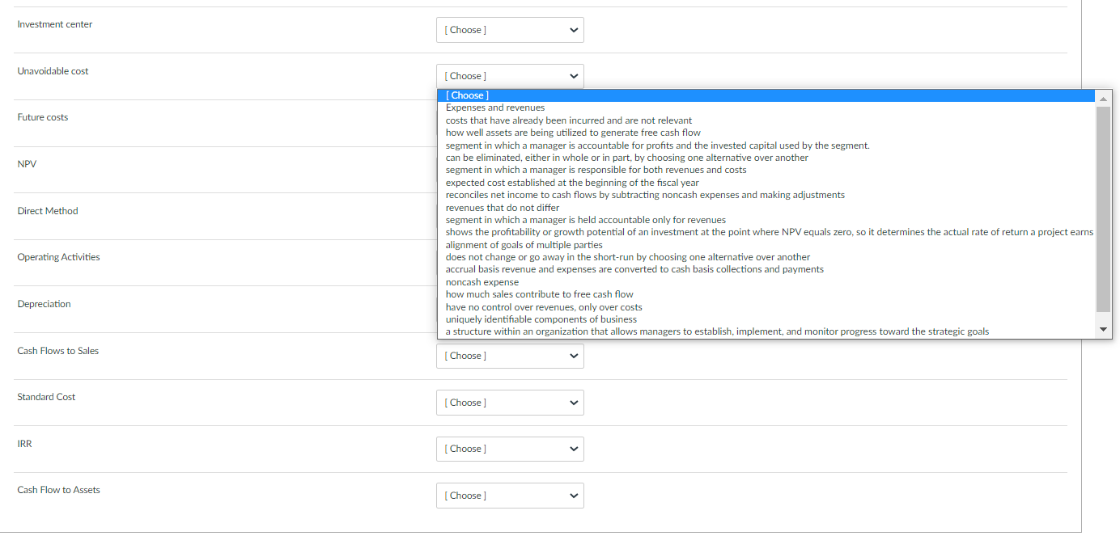Open the Cash Flow to Assets dropdown
1120x536 pixels.
click(x=510, y=495)
